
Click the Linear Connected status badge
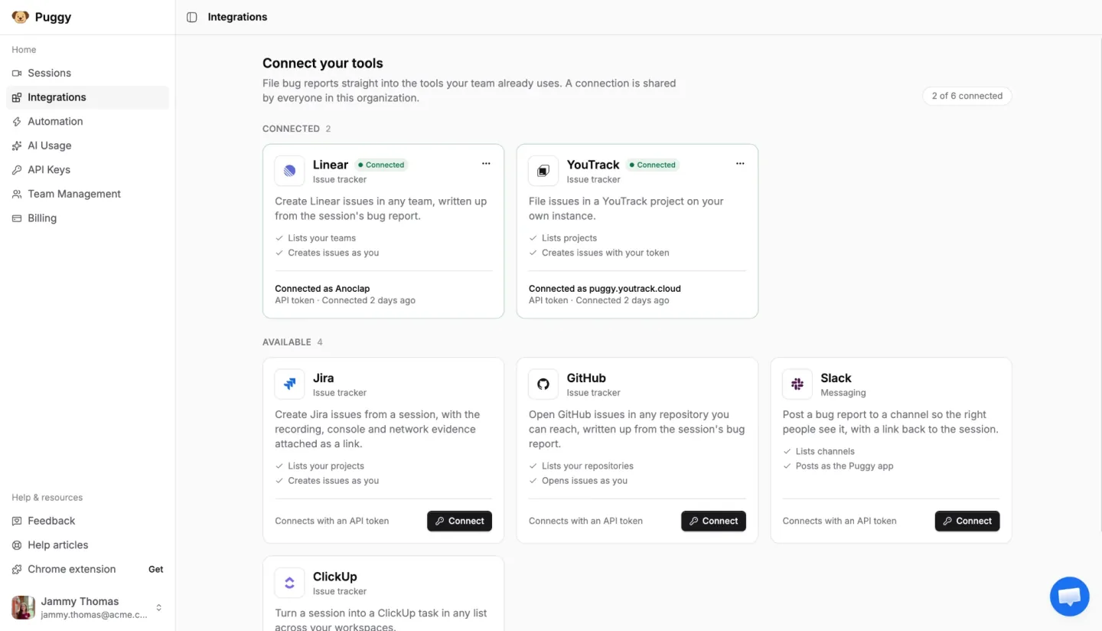pyautogui.click(x=381, y=165)
